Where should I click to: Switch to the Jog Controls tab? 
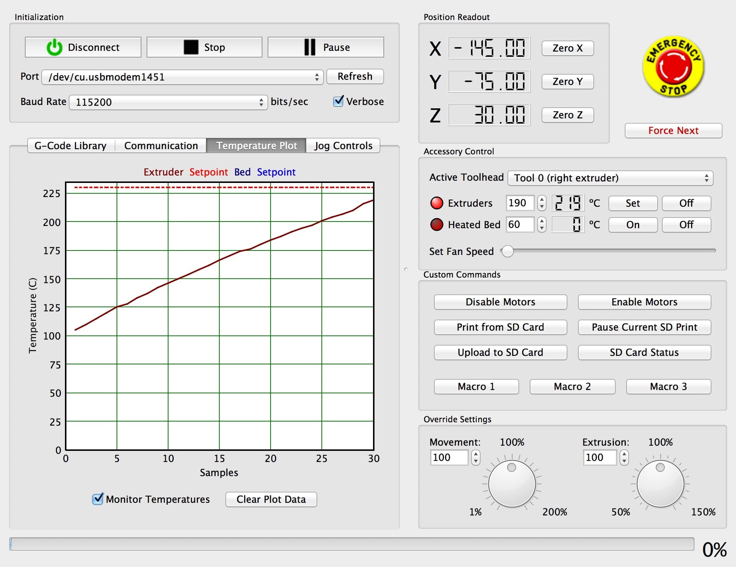click(343, 146)
